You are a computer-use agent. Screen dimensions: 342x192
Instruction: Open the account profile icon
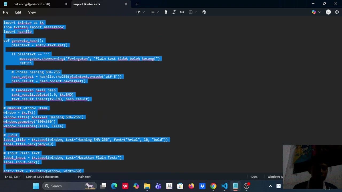pos(328,12)
